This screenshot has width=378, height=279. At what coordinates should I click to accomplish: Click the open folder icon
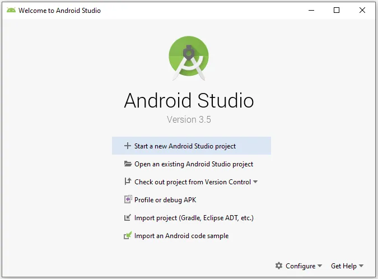[x=128, y=164]
